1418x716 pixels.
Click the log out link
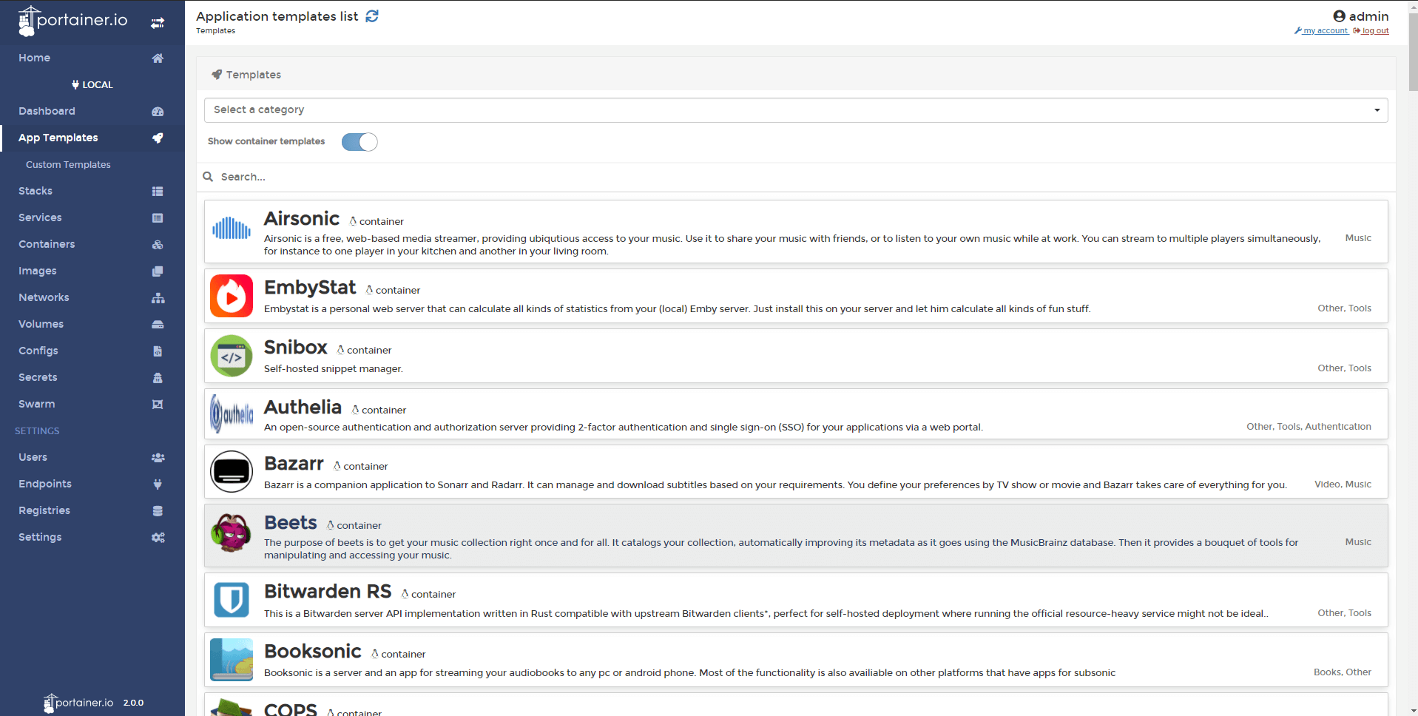tap(1371, 31)
